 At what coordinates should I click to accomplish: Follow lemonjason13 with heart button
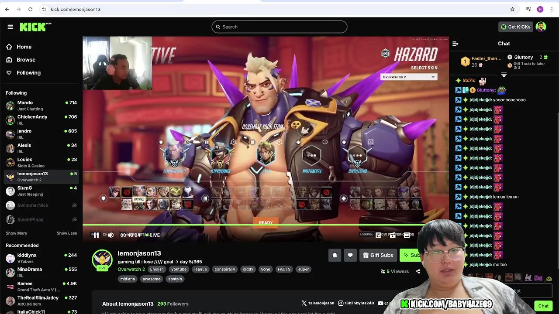pyautogui.click(x=350, y=255)
